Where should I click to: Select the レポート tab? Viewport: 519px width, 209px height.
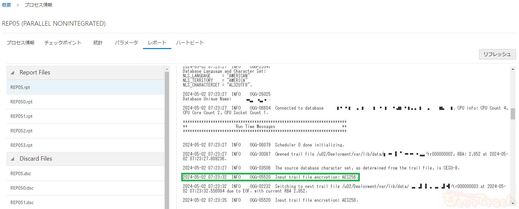pyautogui.click(x=157, y=43)
